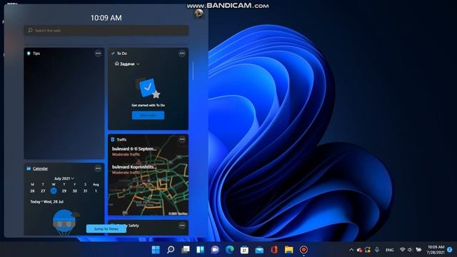Click the Search the web field
The image size is (457, 257).
click(106, 30)
